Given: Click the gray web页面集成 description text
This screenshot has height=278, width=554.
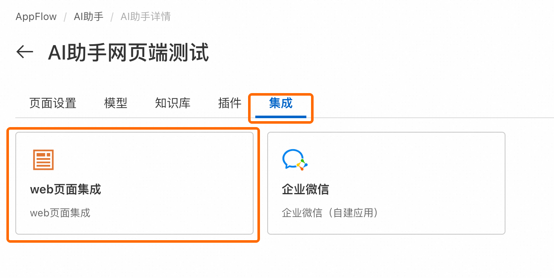Looking at the screenshot, I should pyautogui.click(x=60, y=213).
